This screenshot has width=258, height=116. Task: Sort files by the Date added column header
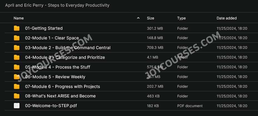click(227, 18)
